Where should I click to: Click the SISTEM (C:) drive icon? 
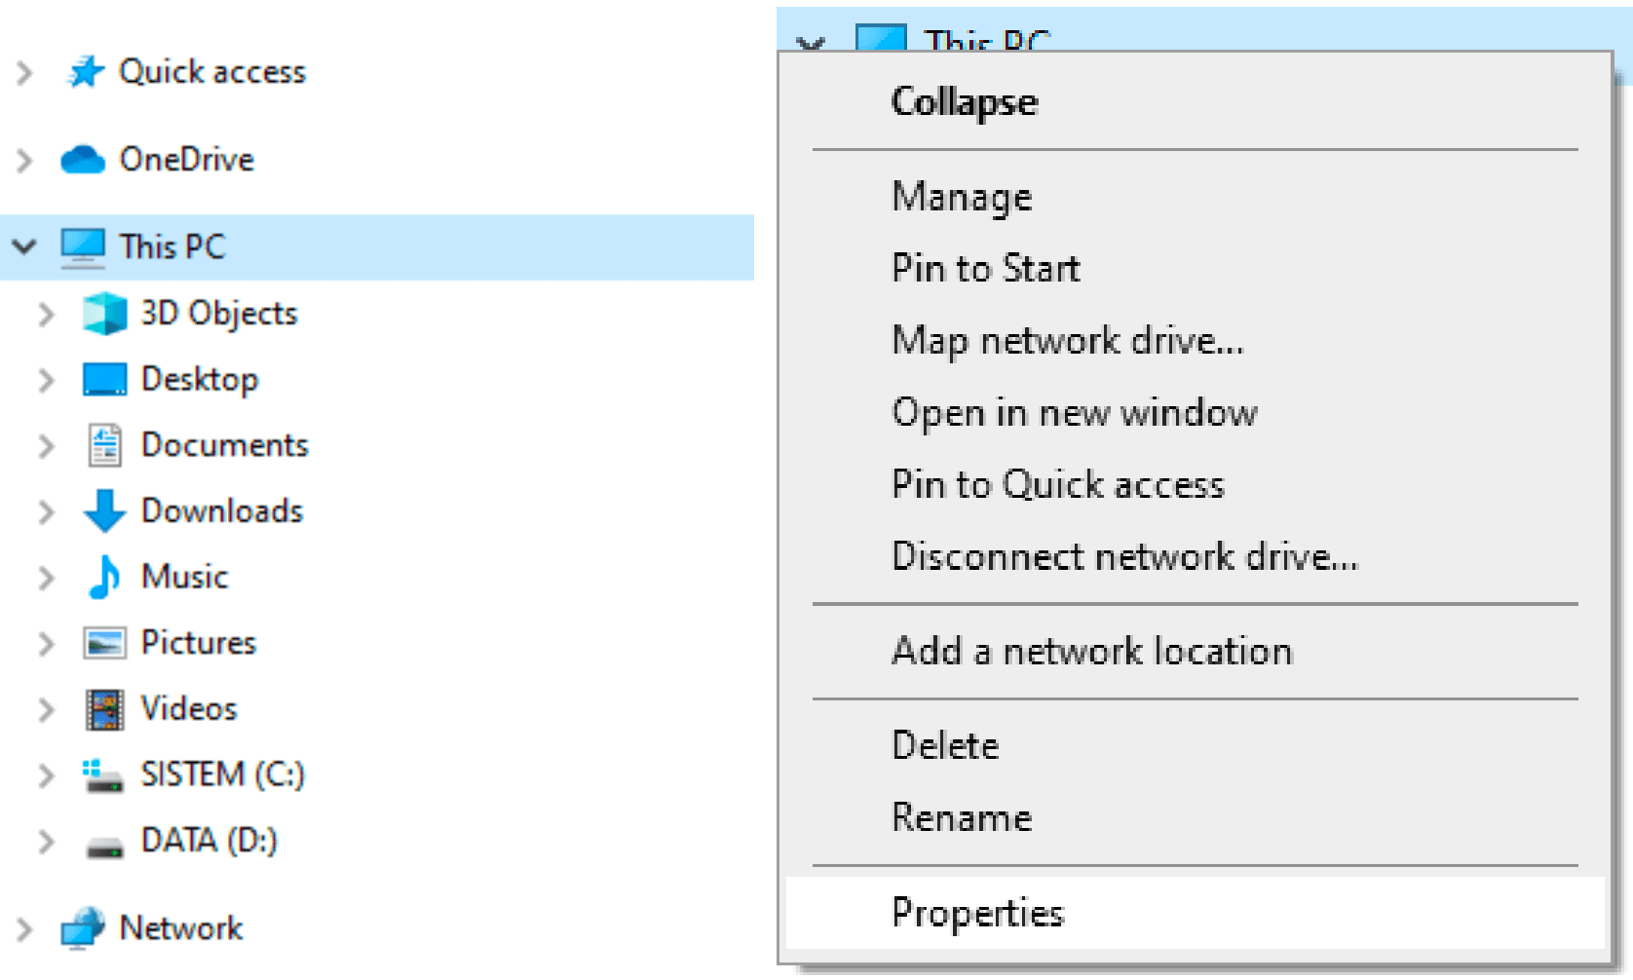pos(104,775)
